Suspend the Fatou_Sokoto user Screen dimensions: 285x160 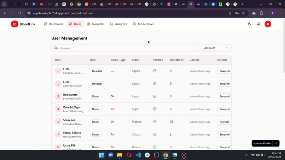click(225, 135)
